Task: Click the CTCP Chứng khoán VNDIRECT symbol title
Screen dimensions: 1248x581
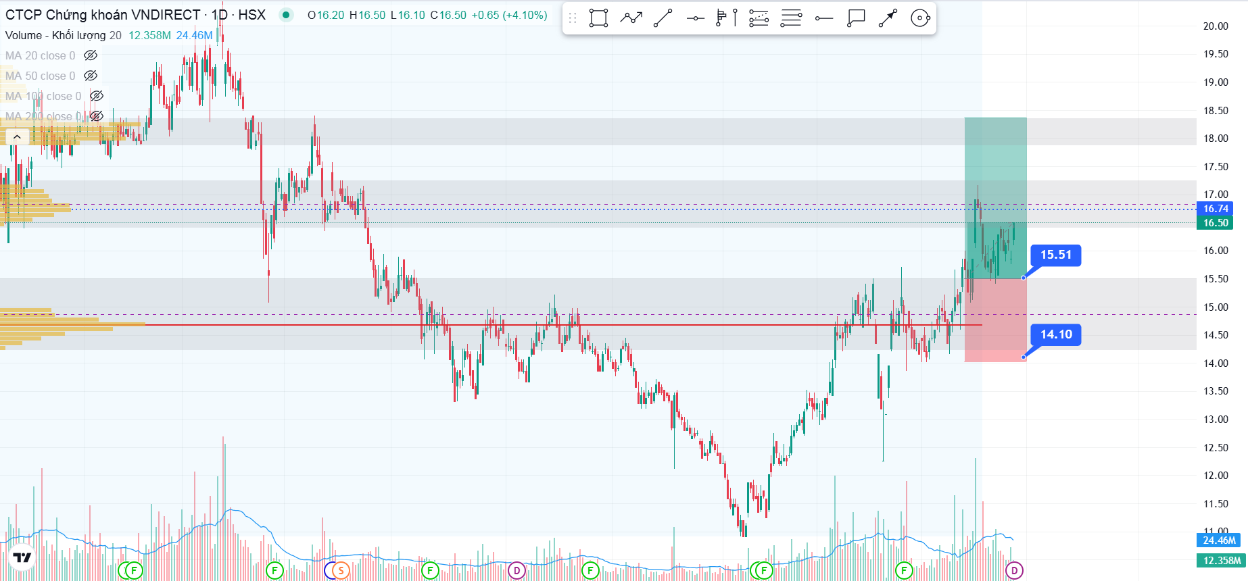Action: click(103, 15)
